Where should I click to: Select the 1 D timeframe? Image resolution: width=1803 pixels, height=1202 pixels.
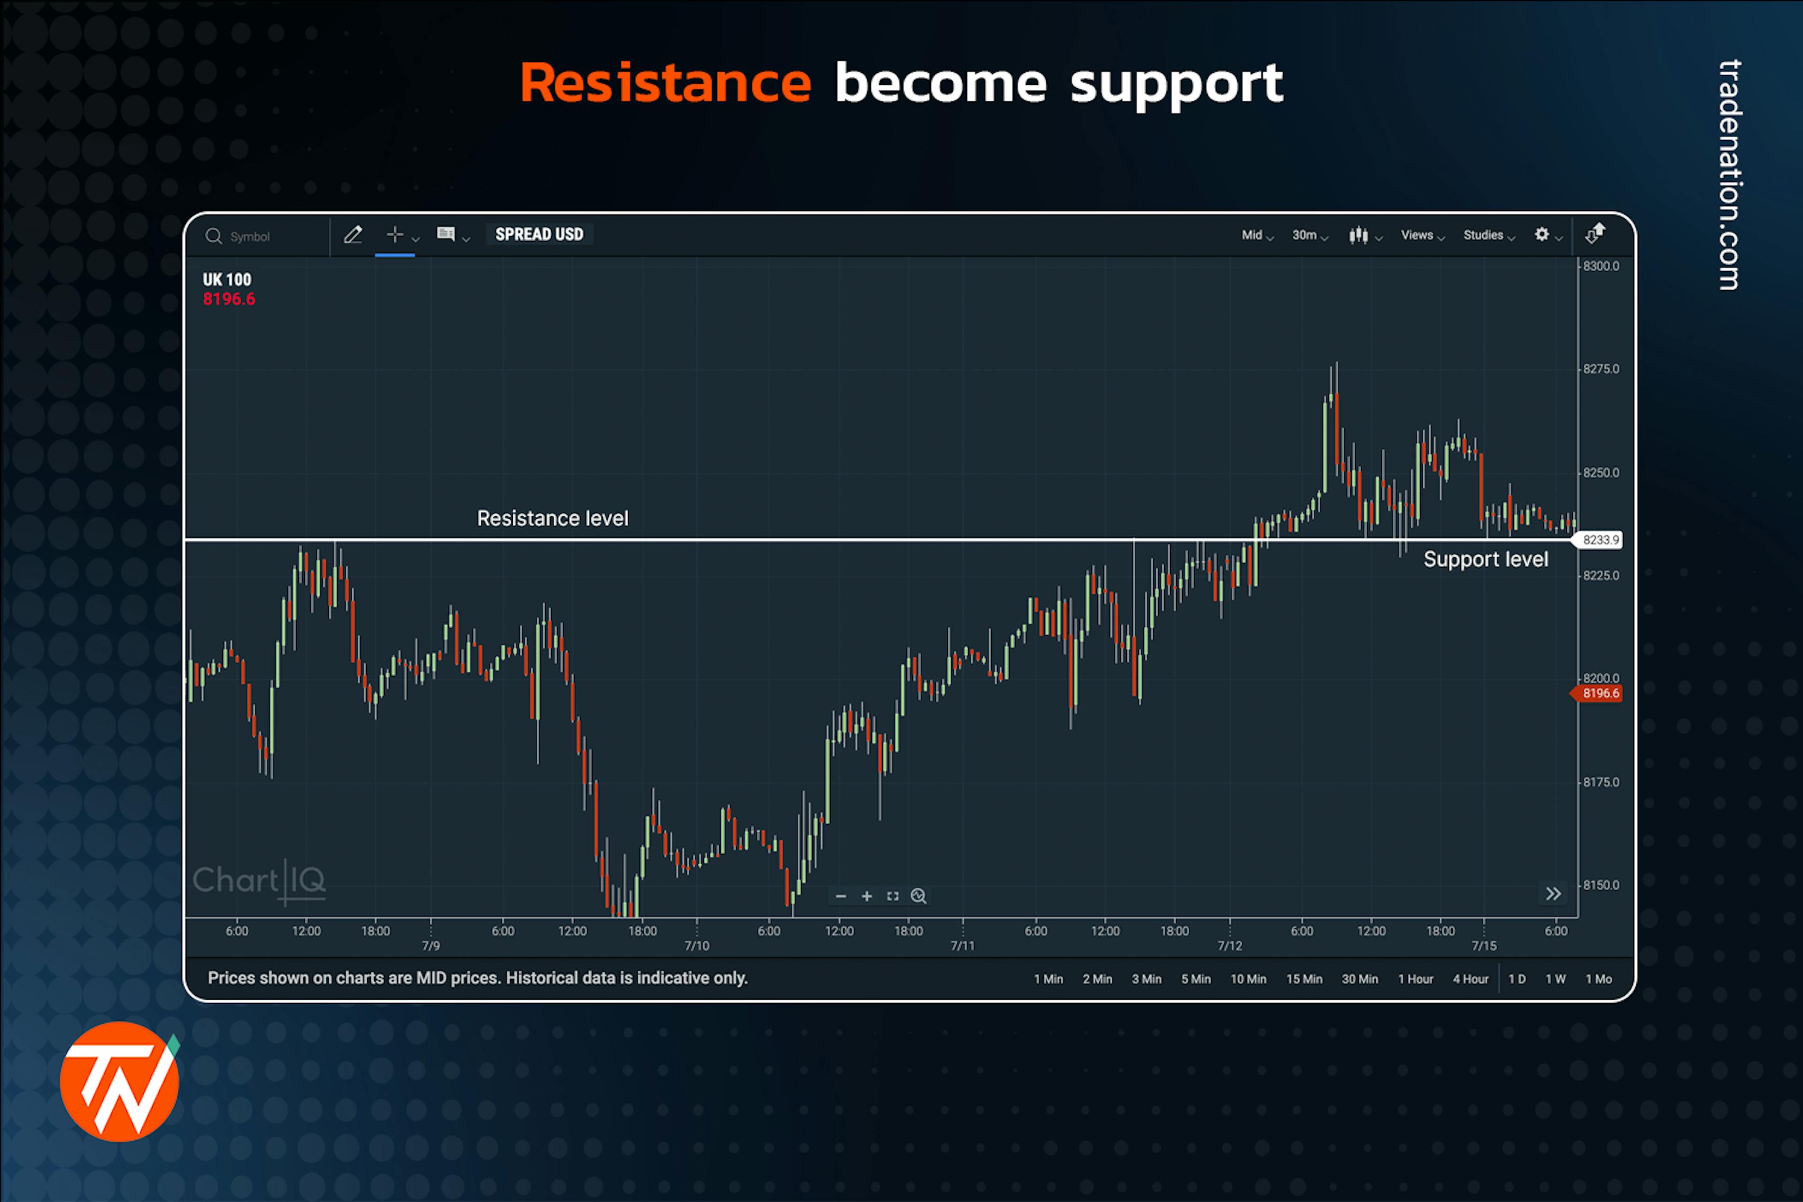click(x=1517, y=979)
